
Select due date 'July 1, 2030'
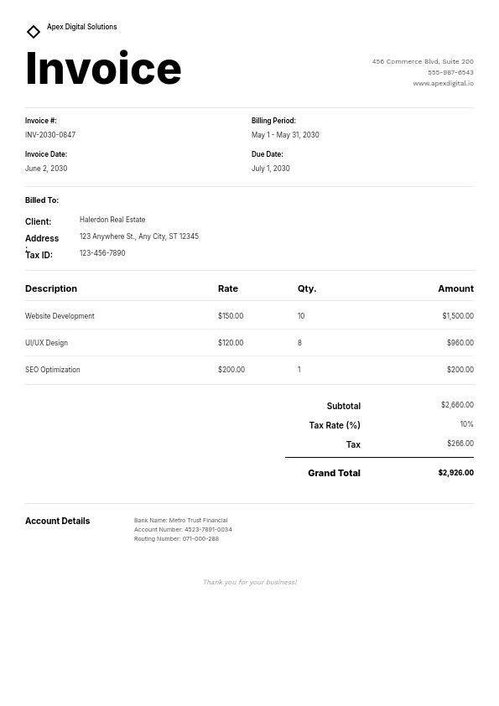(270, 169)
